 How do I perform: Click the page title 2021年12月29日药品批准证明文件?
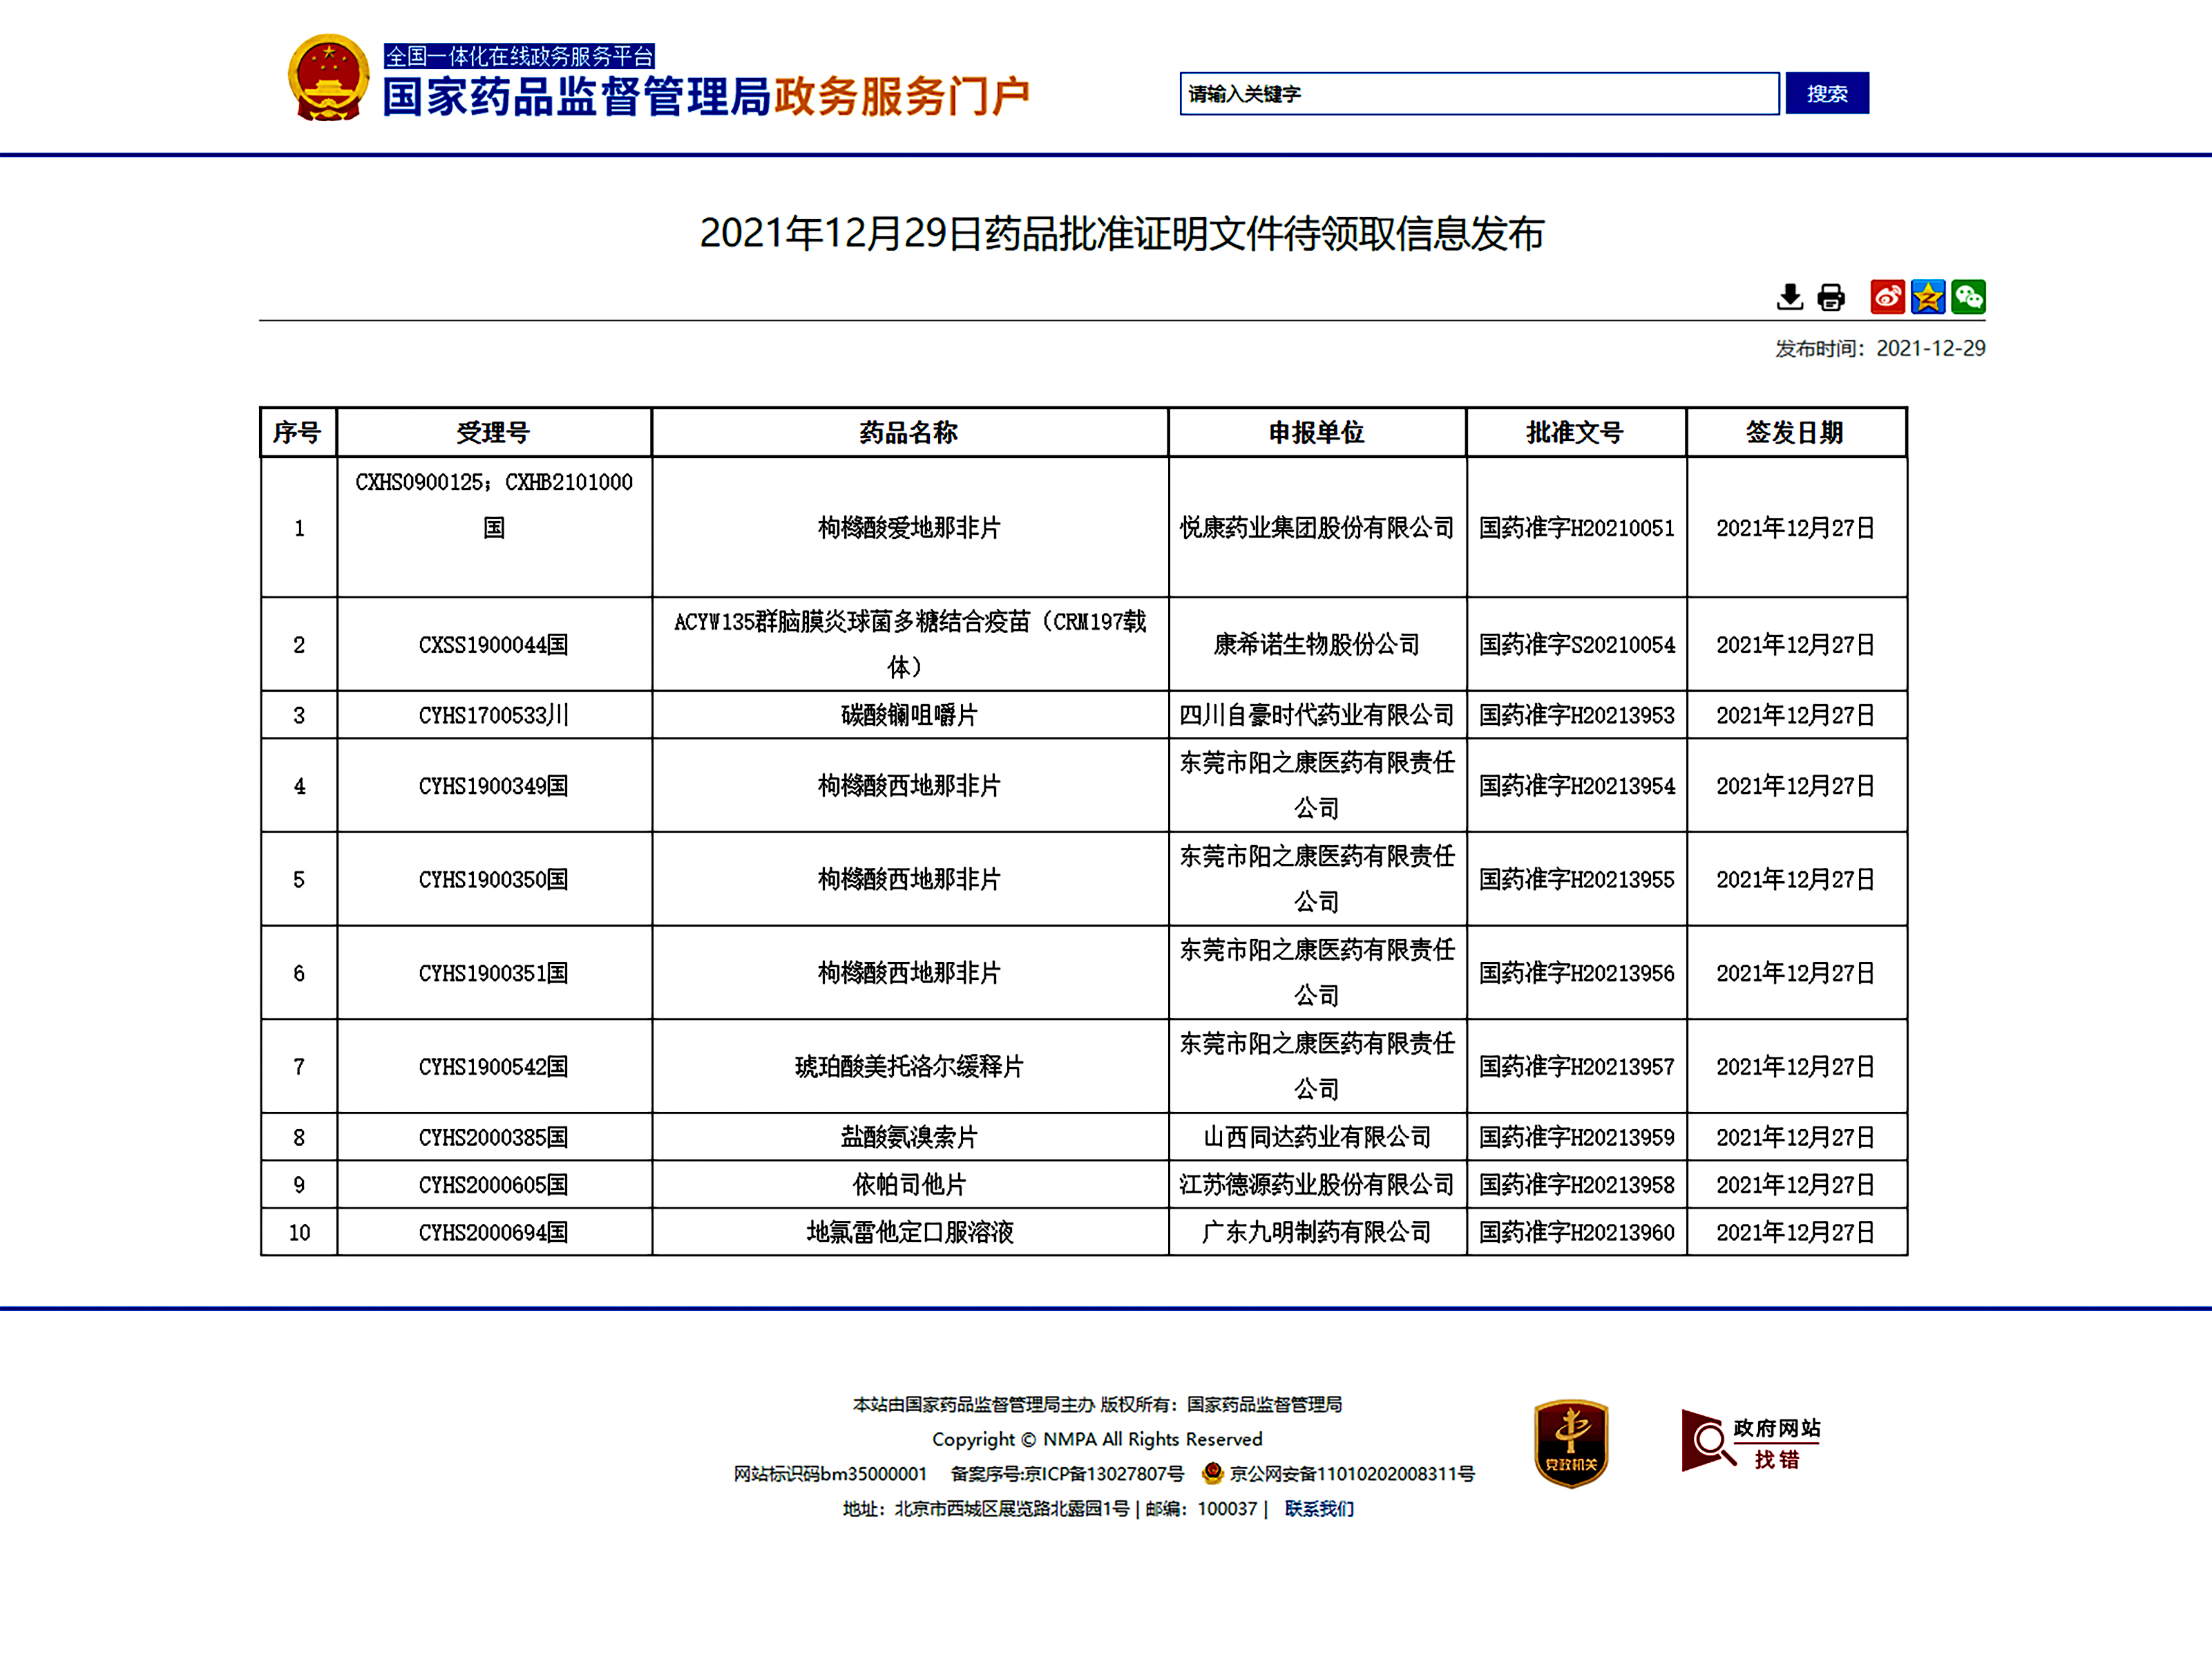point(1121,233)
